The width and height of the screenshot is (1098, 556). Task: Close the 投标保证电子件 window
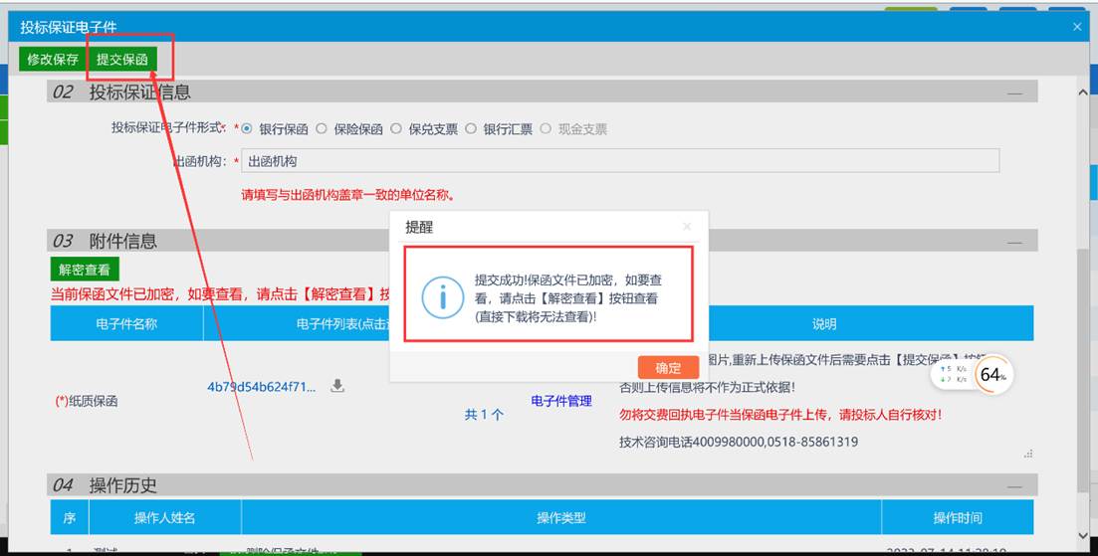[x=1077, y=27]
